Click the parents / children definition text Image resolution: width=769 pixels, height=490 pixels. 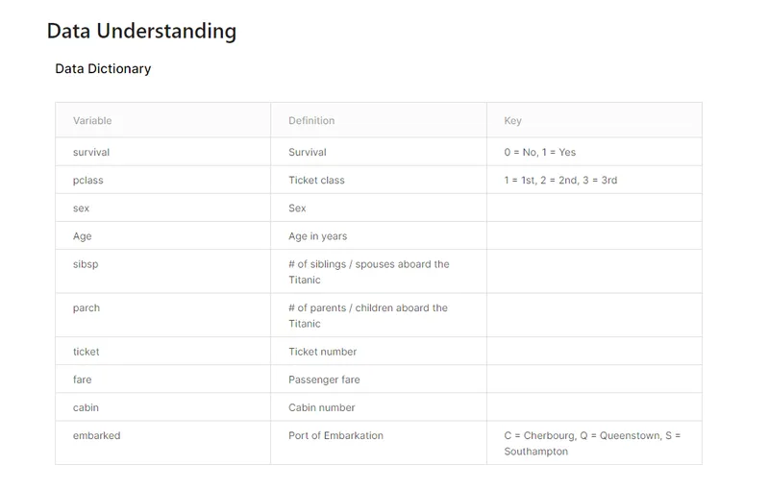pyautogui.click(x=368, y=315)
